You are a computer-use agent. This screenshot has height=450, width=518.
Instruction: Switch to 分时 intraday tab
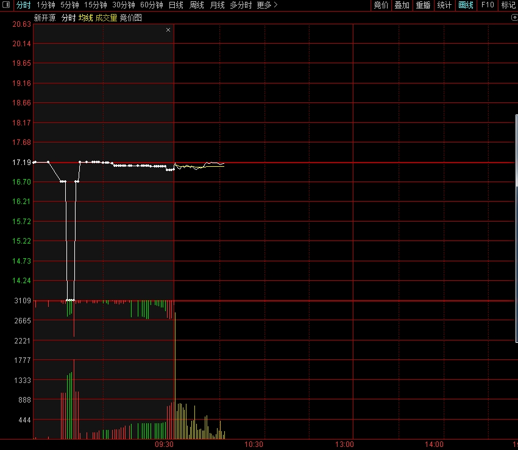(23, 5)
